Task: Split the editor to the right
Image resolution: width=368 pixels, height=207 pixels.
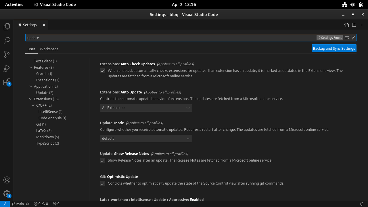Action: [354, 25]
